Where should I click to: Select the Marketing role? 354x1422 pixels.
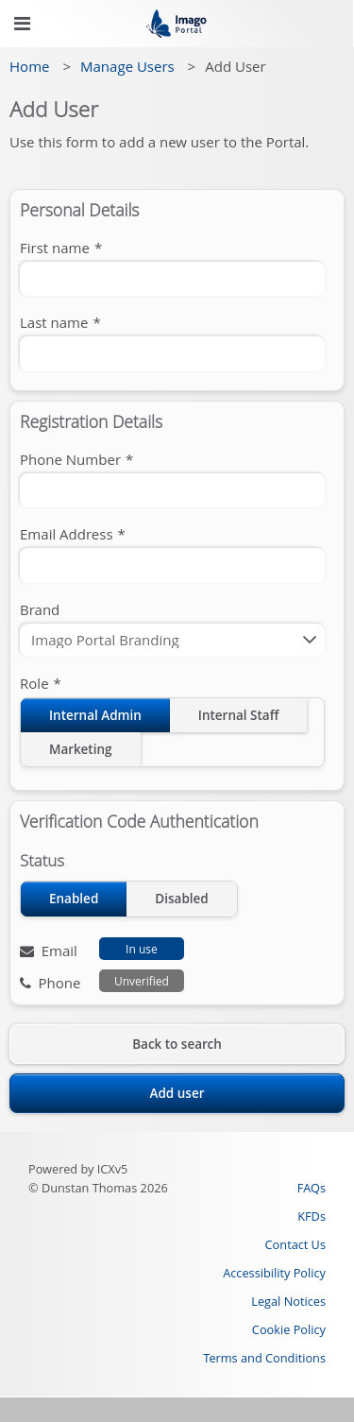[80, 749]
